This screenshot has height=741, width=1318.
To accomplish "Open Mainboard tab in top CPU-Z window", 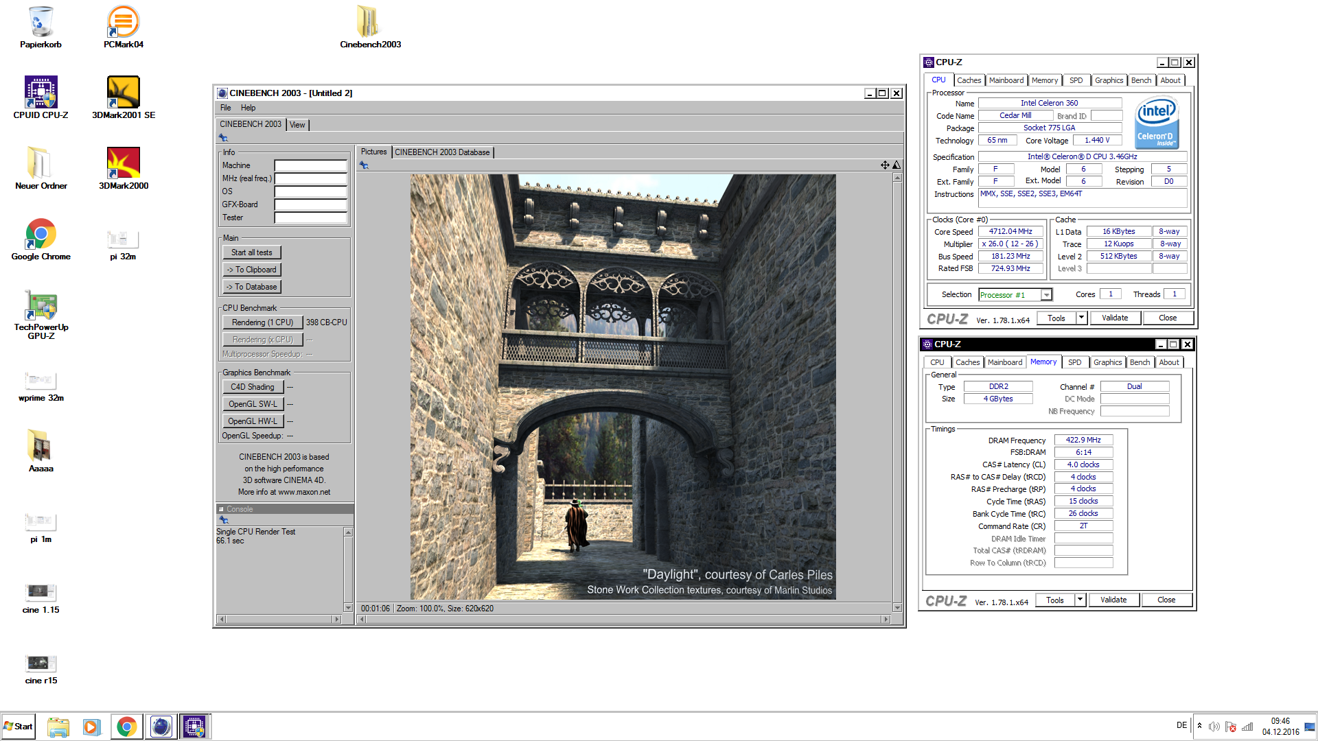I will [x=1006, y=80].
